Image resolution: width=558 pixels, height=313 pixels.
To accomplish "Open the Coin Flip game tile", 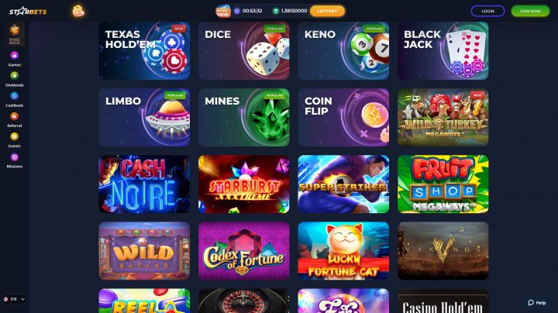I will [343, 118].
